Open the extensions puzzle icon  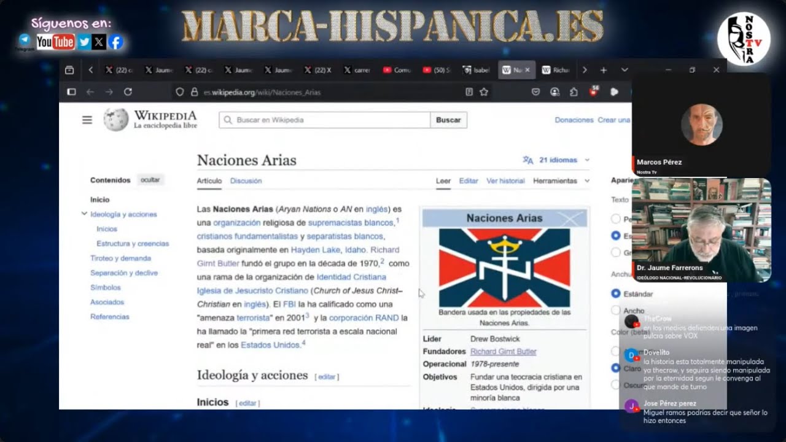tap(574, 92)
